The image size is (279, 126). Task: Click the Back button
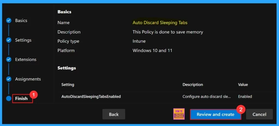coord(114,114)
